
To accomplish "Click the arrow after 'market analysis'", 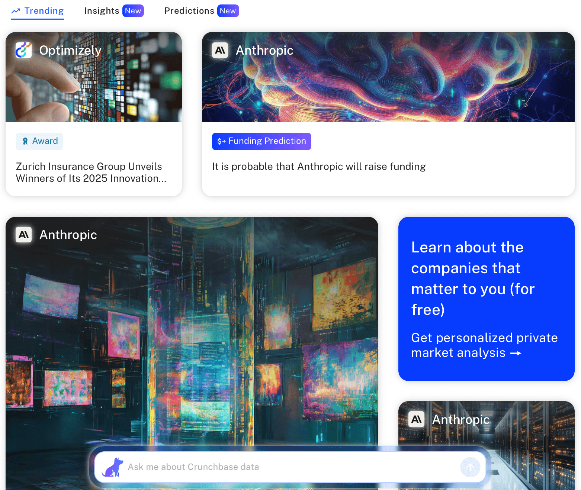I will [x=516, y=353].
